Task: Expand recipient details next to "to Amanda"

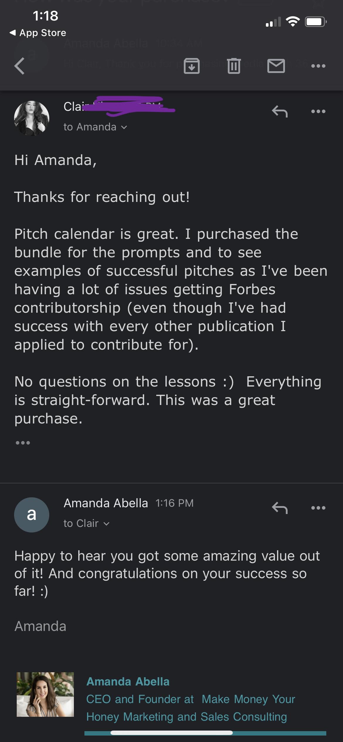Action: 124,127
